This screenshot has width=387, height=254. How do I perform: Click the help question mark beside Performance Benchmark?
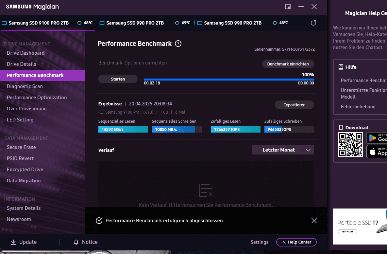tap(178, 44)
